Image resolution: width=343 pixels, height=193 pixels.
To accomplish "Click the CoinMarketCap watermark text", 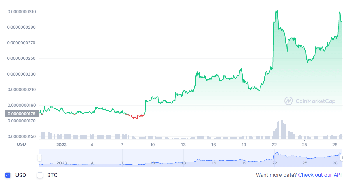I will pos(315,101).
